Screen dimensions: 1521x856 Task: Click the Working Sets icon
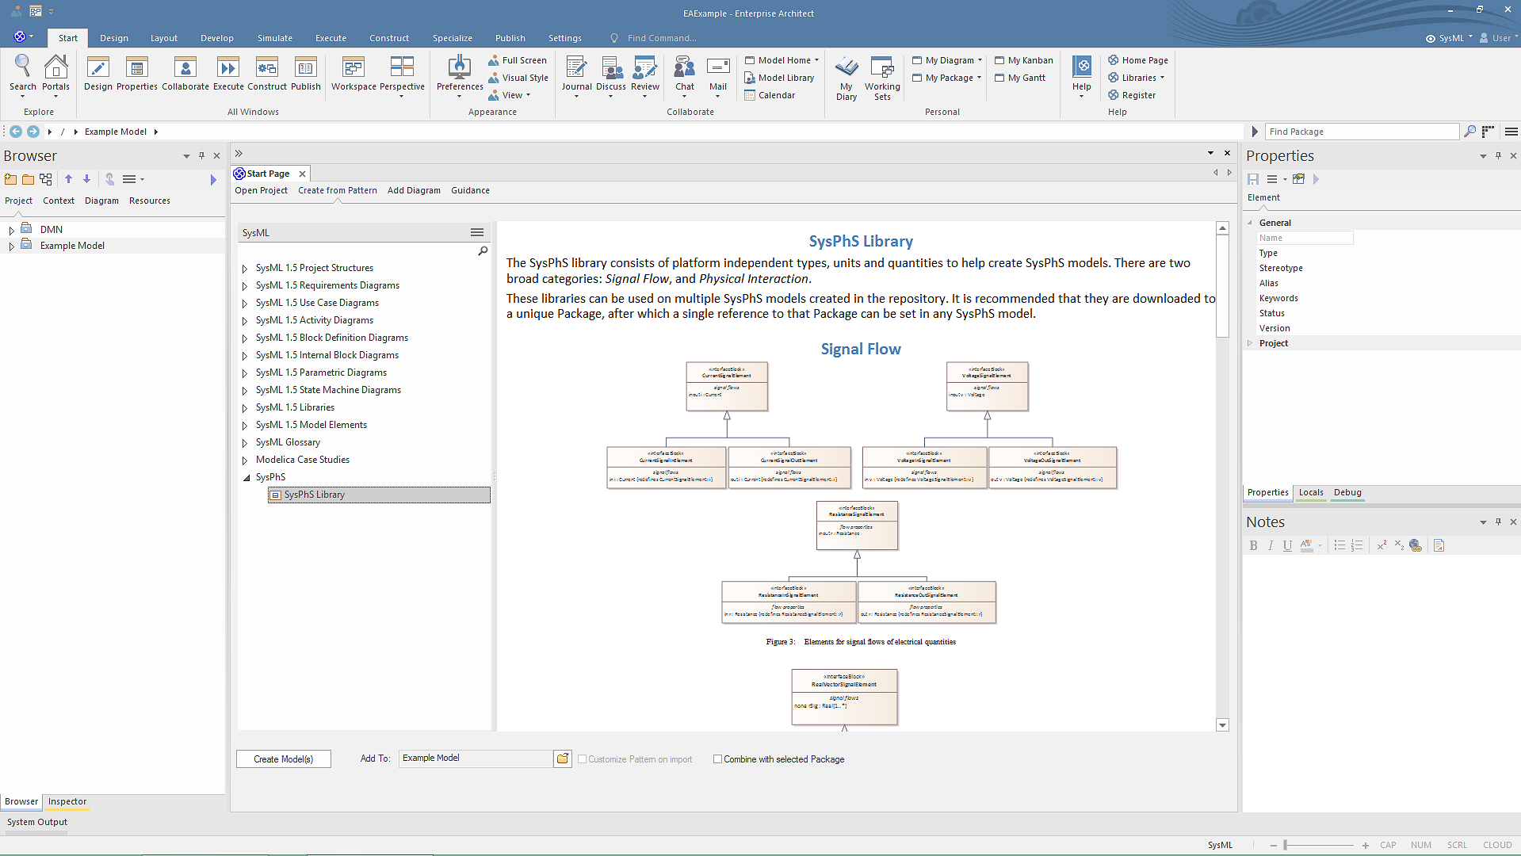882,67
